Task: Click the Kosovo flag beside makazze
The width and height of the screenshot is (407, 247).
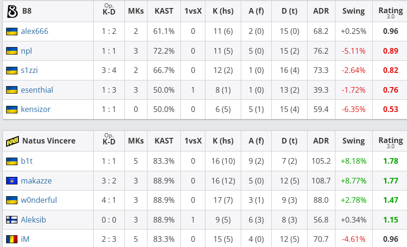Action: tap(12, 181)
